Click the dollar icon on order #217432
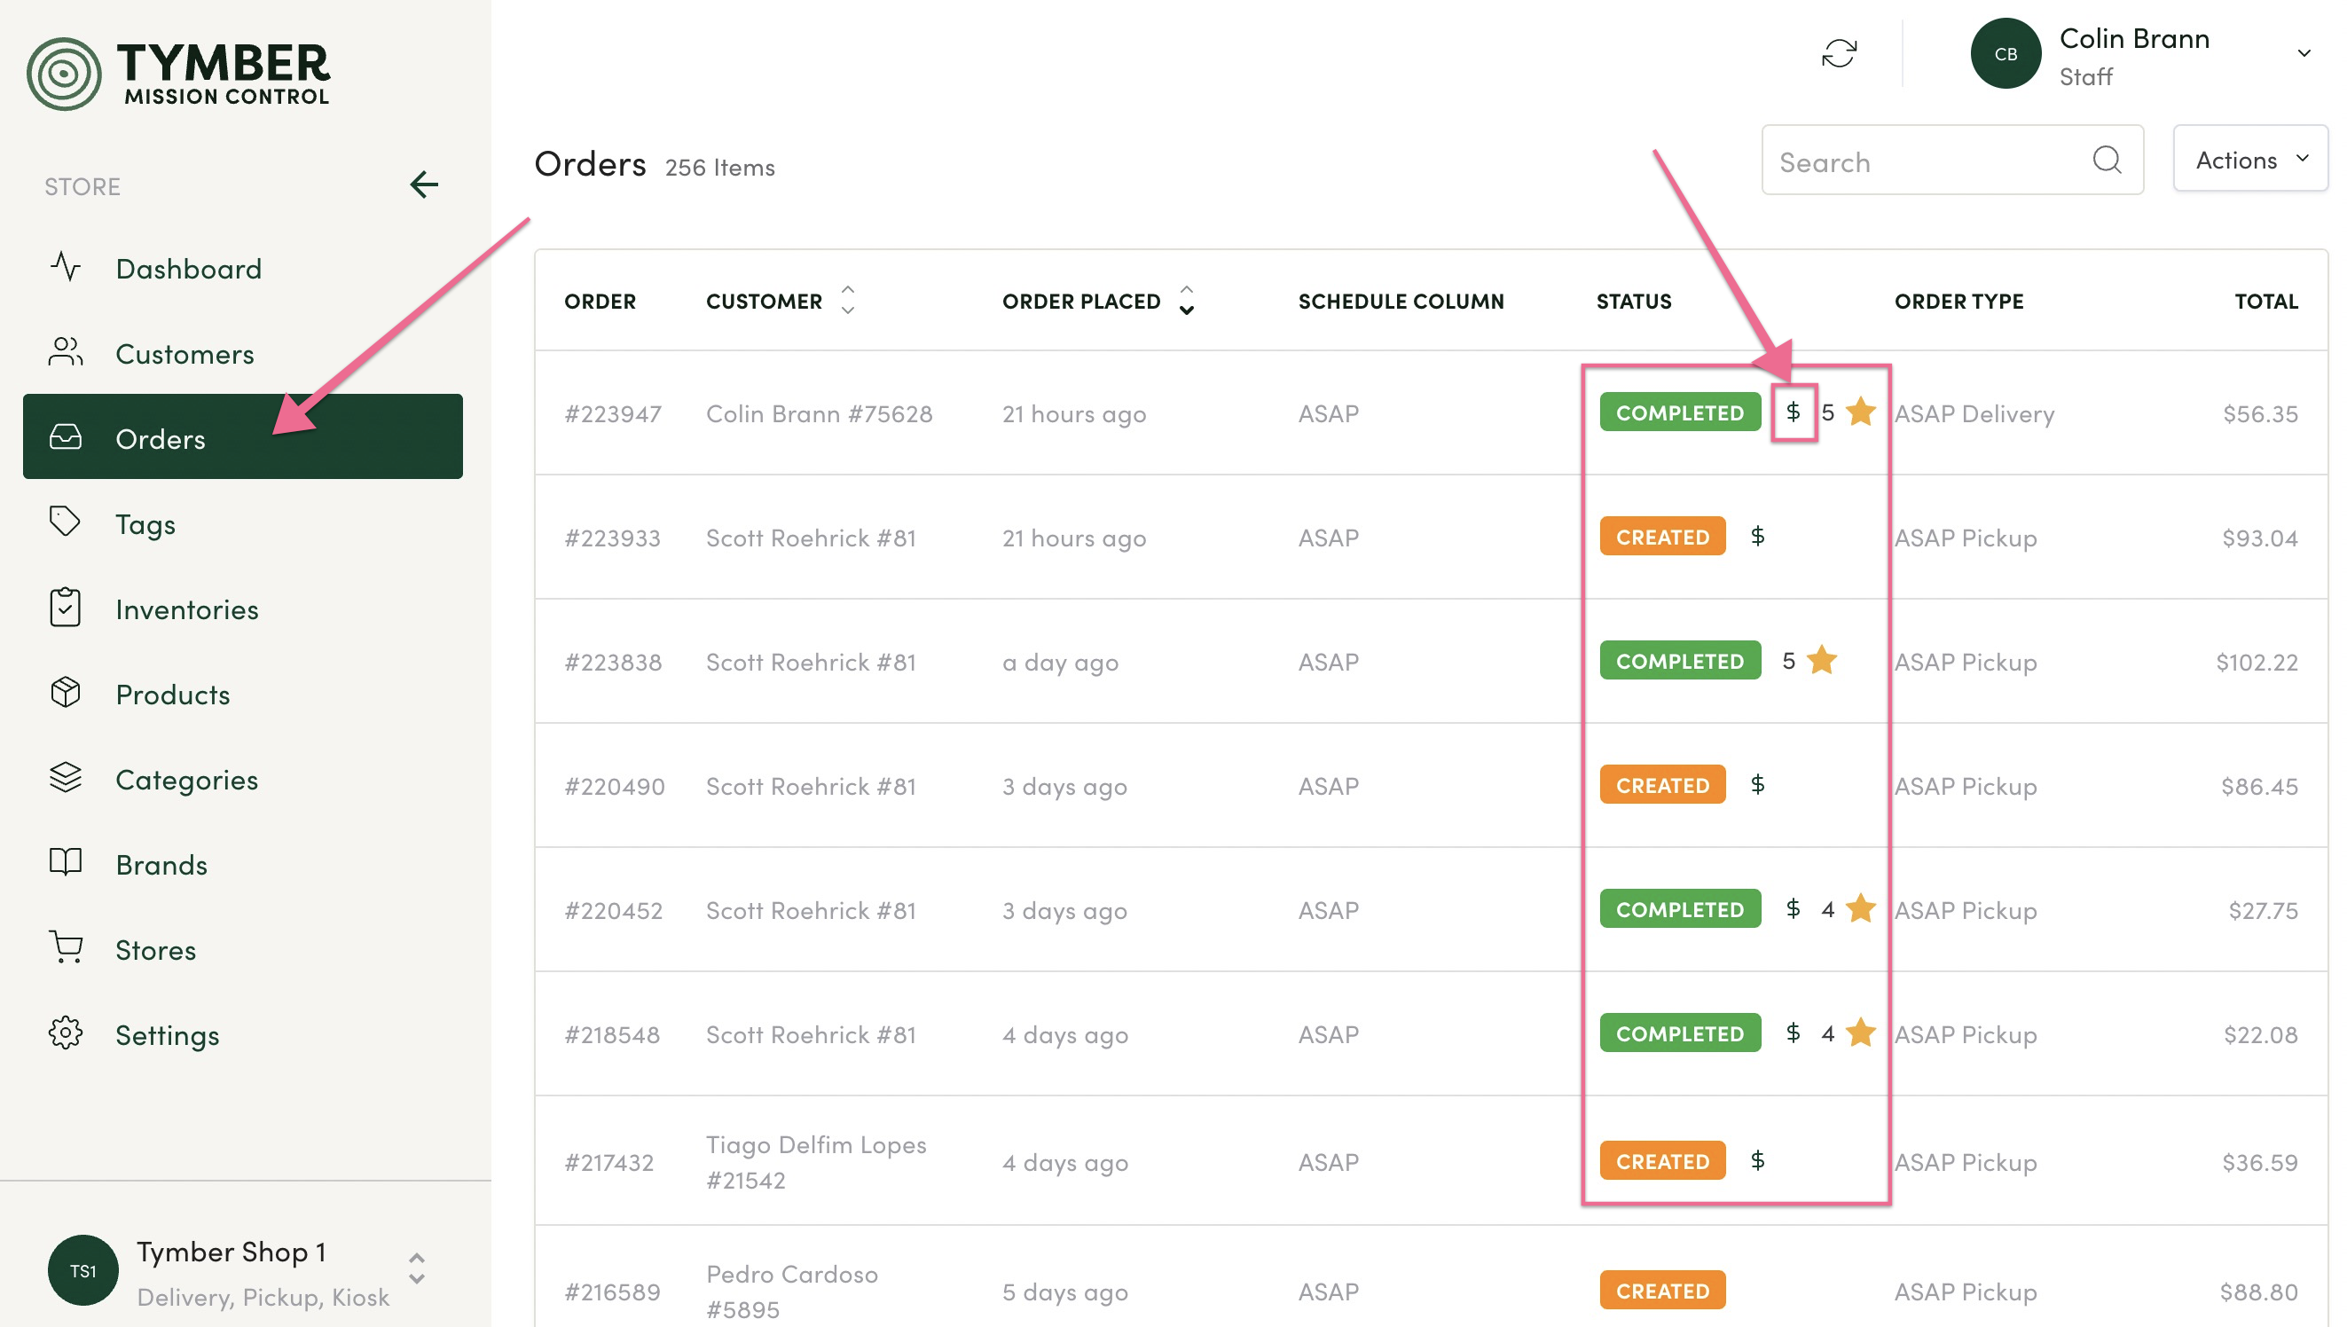2347x1327 pixels. coord(1758,1161)
